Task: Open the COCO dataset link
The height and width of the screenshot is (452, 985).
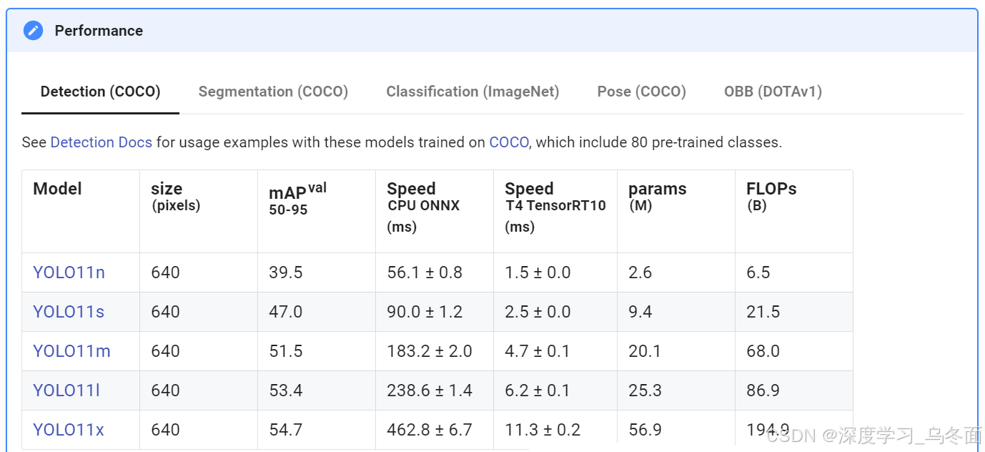Action: [x=508, y=142]
